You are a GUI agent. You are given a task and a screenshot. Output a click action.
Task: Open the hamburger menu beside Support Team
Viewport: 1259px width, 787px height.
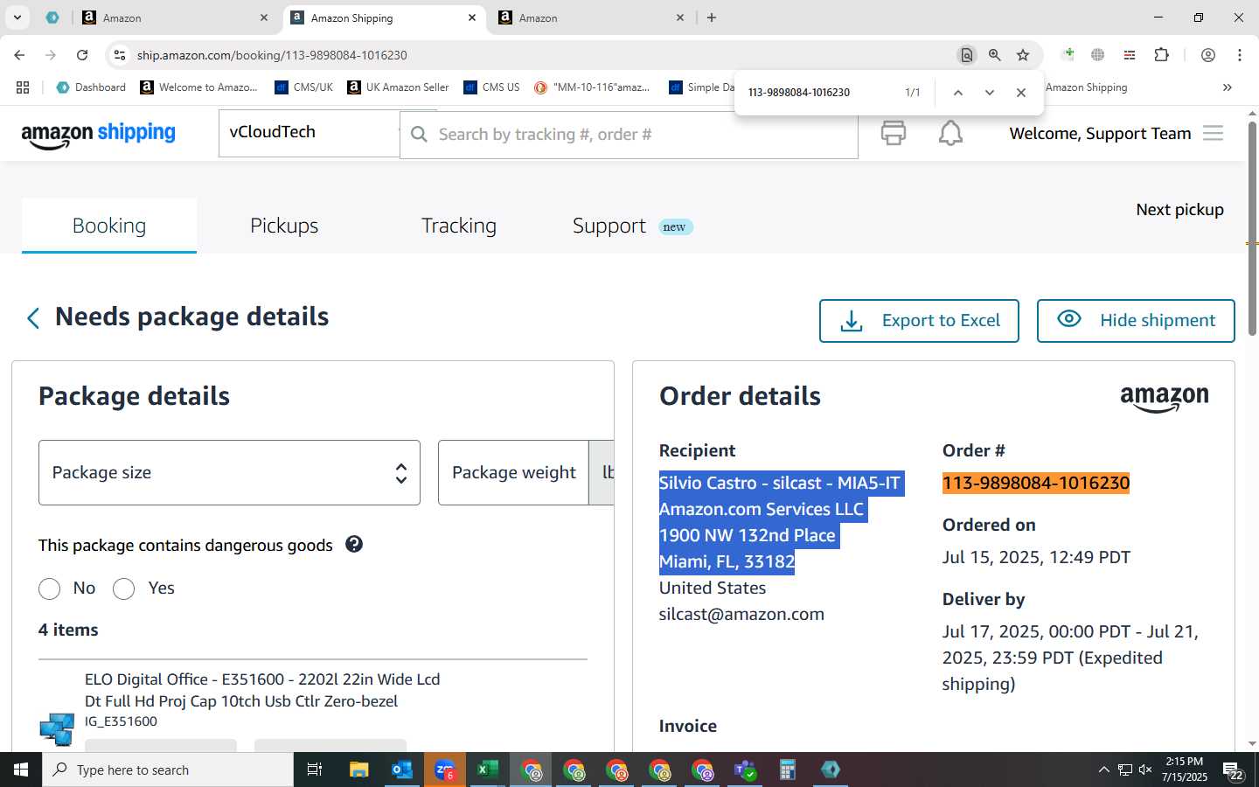coord(1213,133)
